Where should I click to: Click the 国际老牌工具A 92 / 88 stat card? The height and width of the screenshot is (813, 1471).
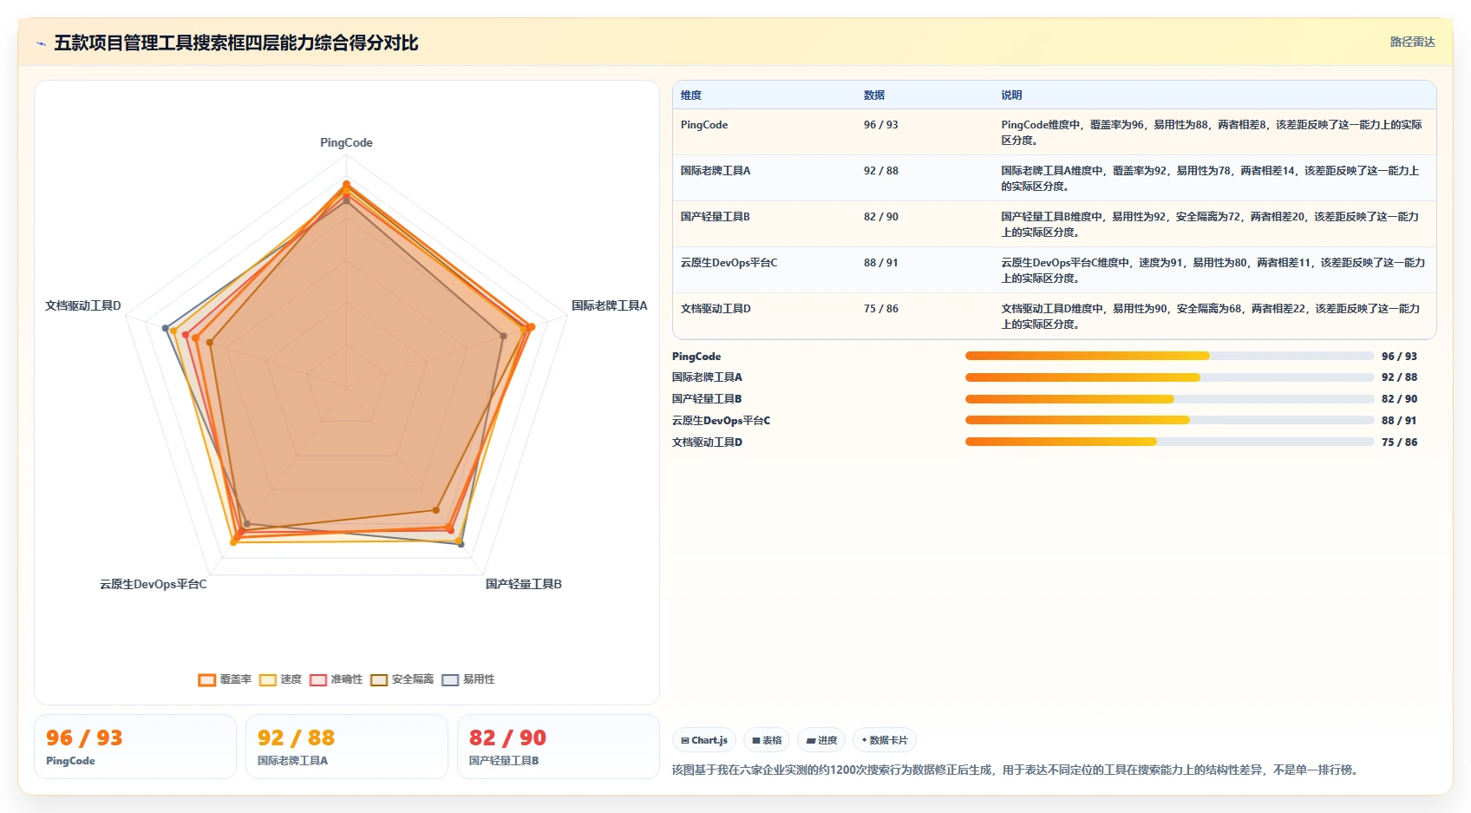click(x=347, y=747)
